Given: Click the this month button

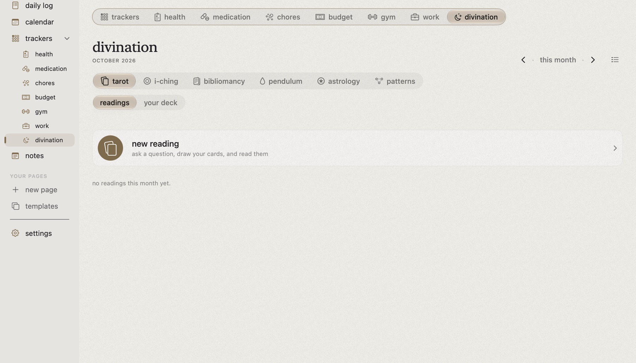Looking at the screenshot, I should click(x=558, y=60).
